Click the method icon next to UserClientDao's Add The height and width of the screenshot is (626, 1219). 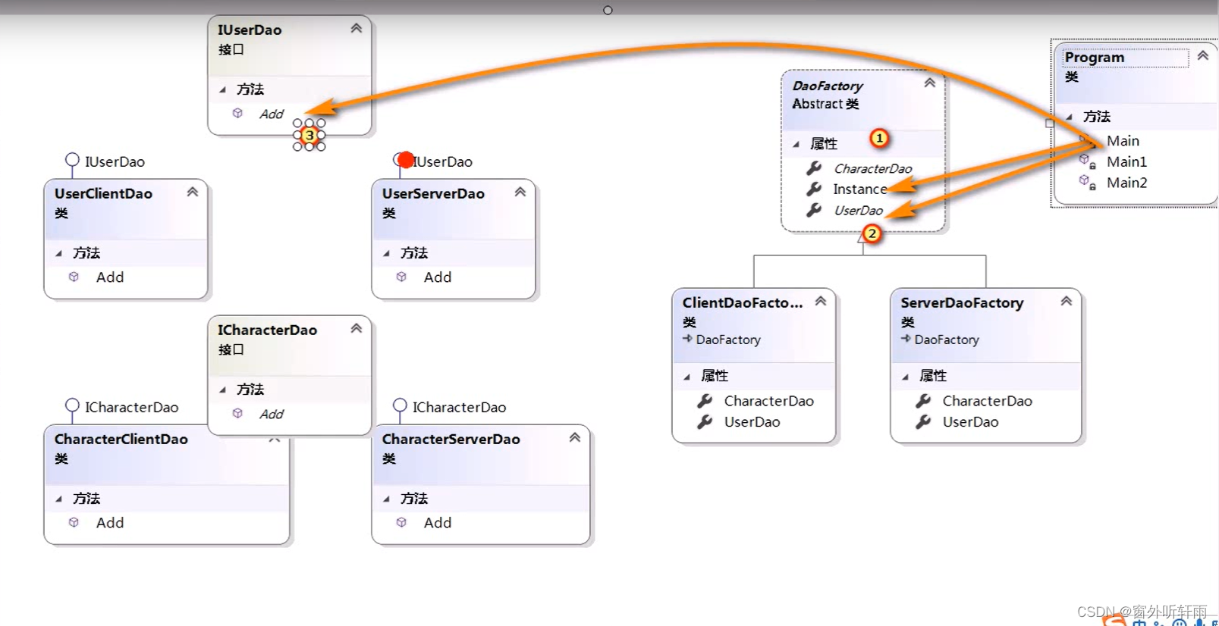coord(74,277)
